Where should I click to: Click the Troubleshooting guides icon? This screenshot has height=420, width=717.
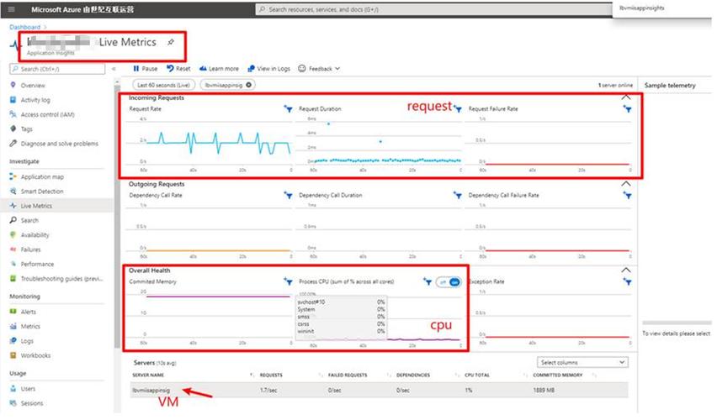(13, 279)
